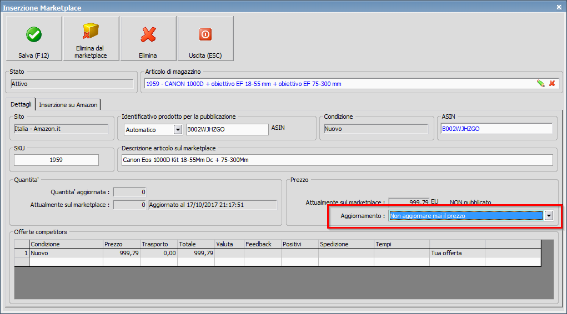Open the Inserzione su Amazon tab
567x314 pixels.
[x=68, y=105]
